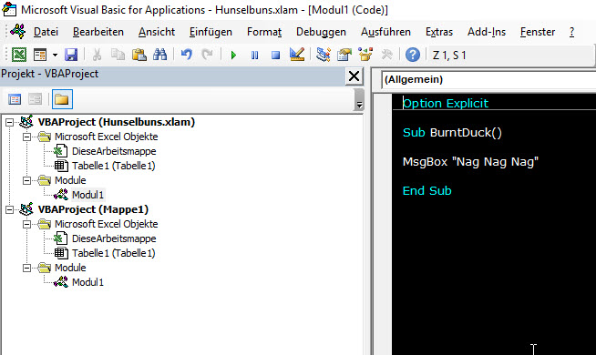596x355 pixels.
Task: Toggle folders view in Project panel
Action: coord(62,99)
